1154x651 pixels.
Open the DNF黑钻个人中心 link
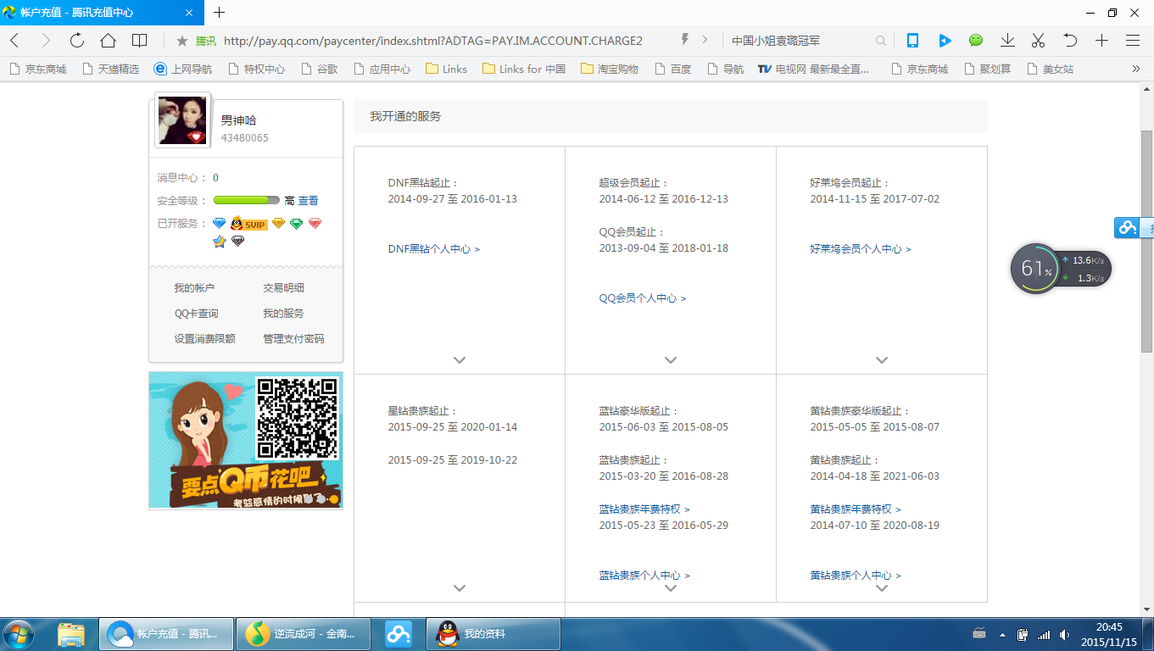pos(434,249)
